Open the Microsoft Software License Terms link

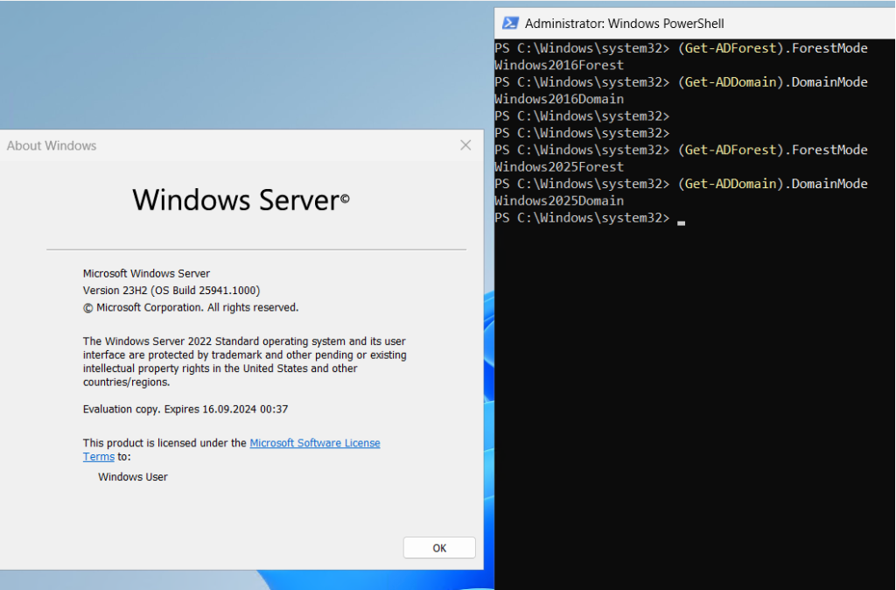(x=314, y=443)
